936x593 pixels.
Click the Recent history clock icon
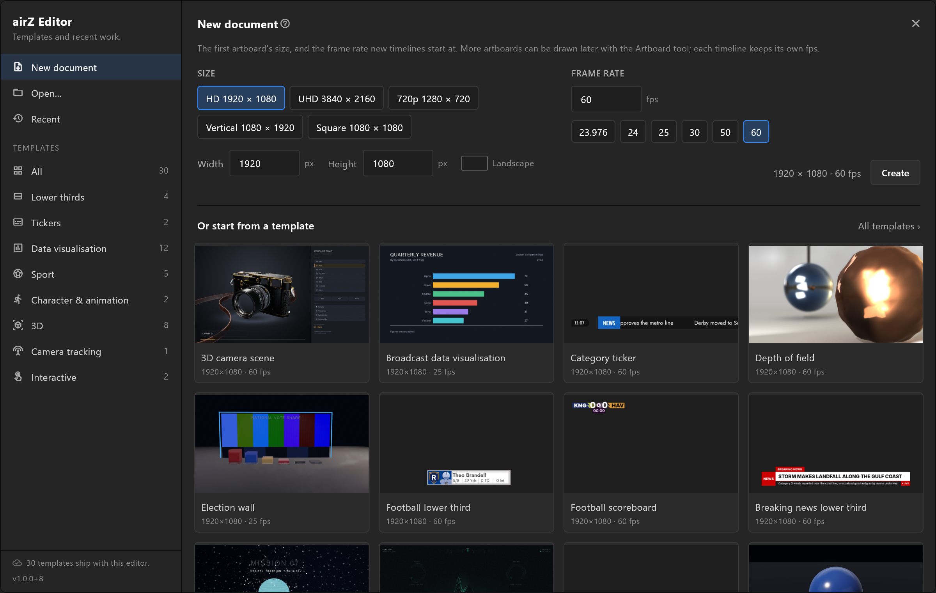(x=18, y=119)
